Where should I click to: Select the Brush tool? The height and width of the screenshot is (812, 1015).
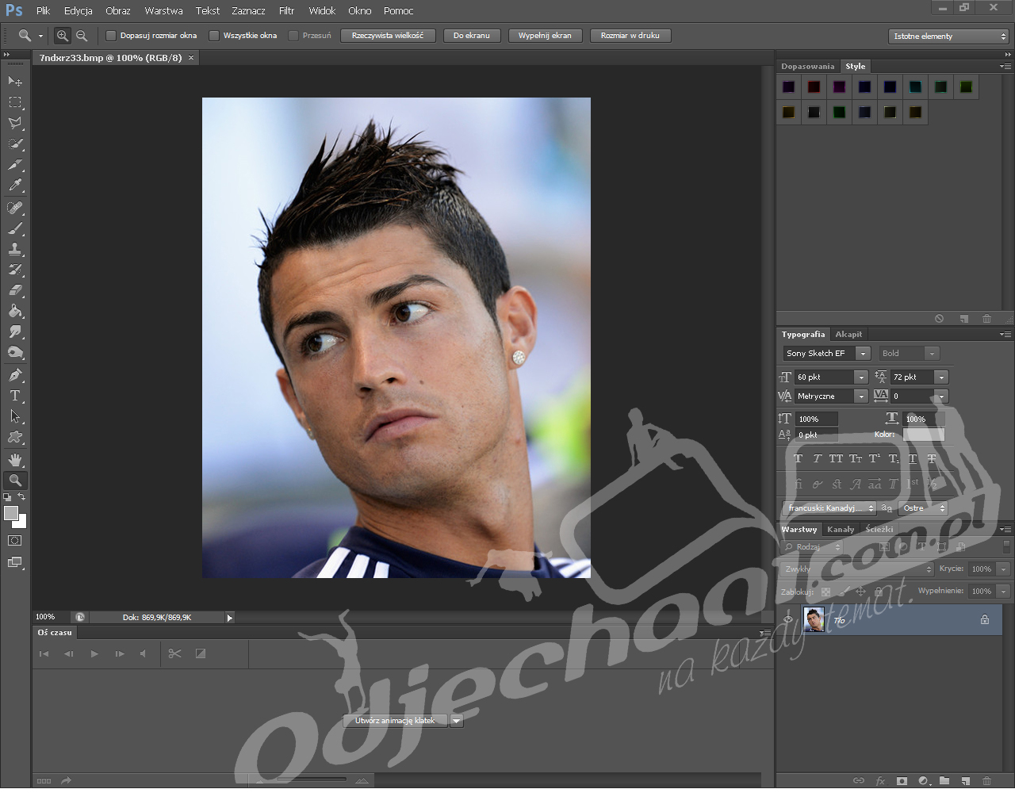(x=15, y=228)
